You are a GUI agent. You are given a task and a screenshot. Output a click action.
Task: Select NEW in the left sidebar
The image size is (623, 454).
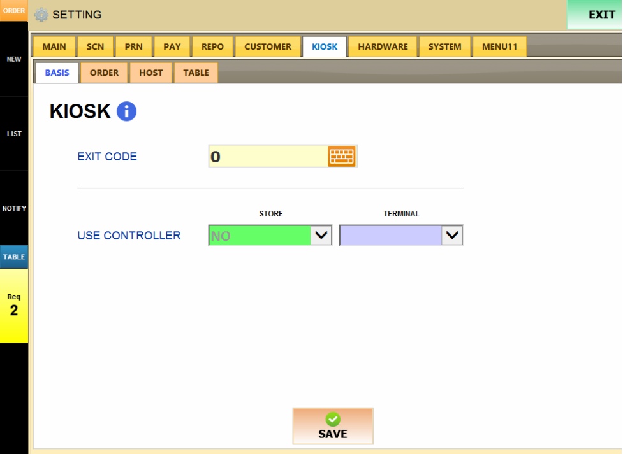coord(14,59)
